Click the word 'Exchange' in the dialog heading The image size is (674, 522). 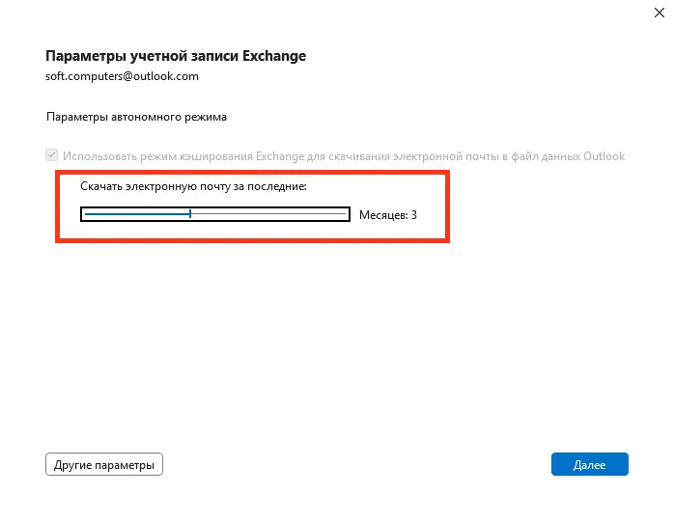(274, 56)
